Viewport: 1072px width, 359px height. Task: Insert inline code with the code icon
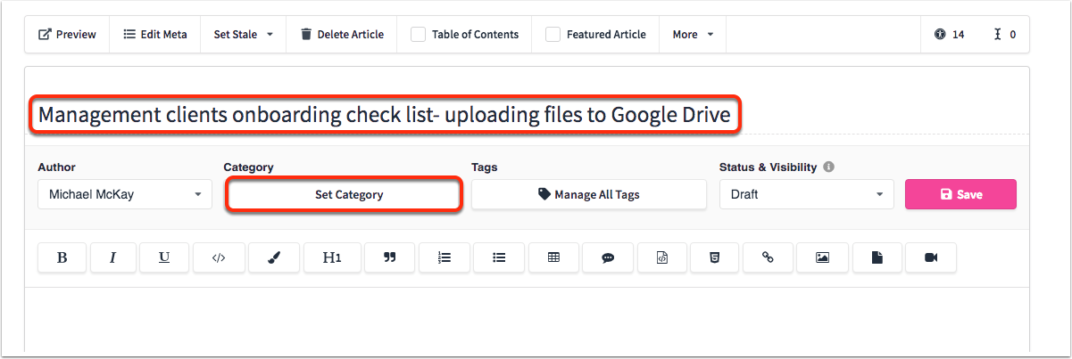(x=219, y=257)
